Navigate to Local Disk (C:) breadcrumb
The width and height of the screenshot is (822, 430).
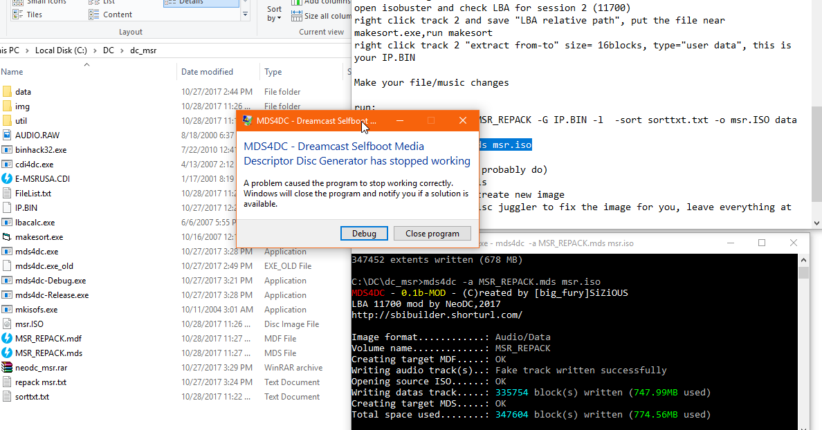pos(61,50)
